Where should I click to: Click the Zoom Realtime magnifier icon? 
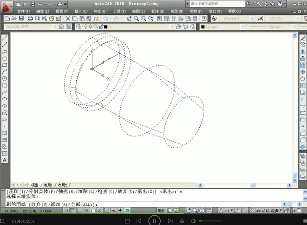[x=136, y=18]
